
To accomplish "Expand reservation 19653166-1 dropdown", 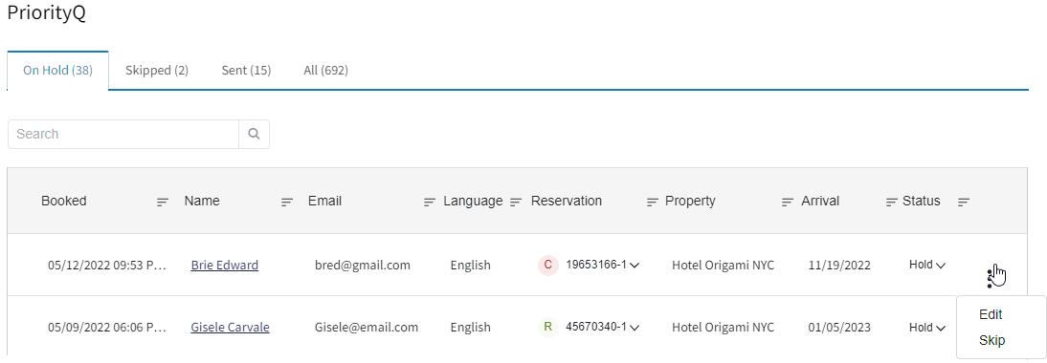I will (635, 266).
